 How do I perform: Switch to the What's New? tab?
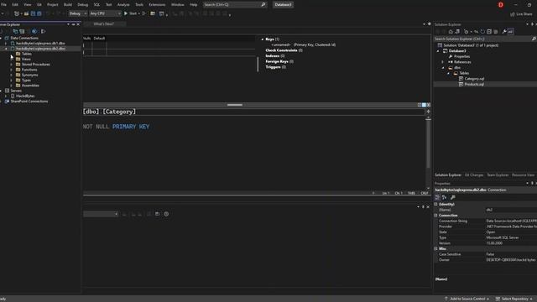103,24
